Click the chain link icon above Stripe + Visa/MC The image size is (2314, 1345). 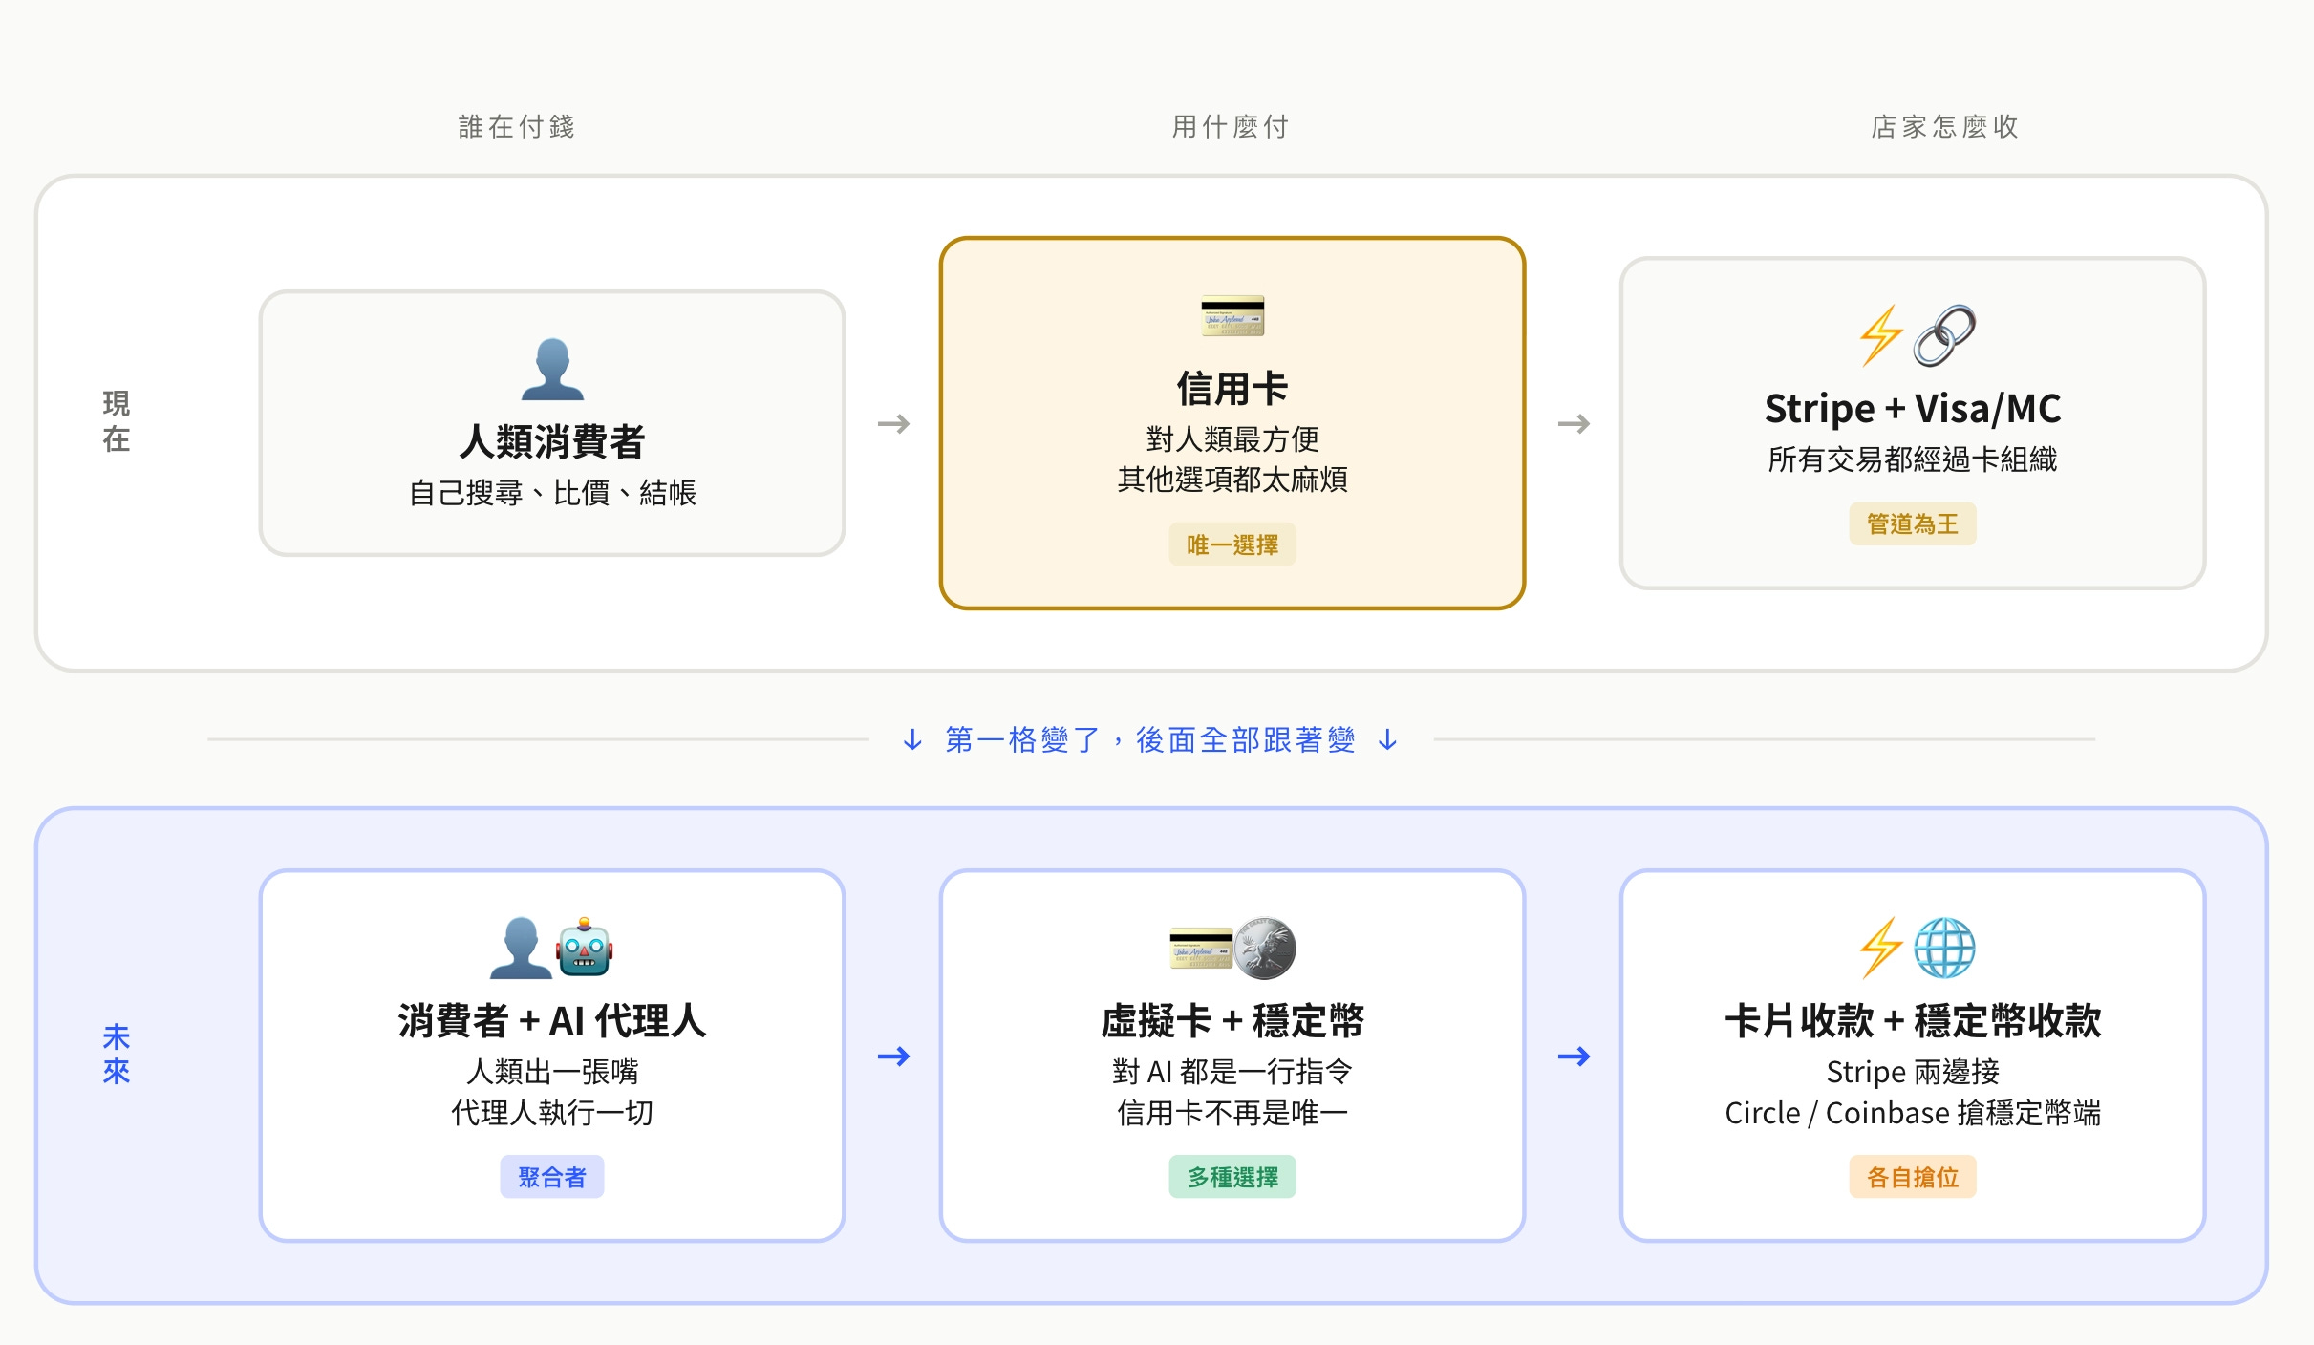1944,336
